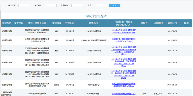193x96 pixels.
Task: Click 威海职业学院 in the 中国棒垒球协会 row
Action: pos(7,85)
